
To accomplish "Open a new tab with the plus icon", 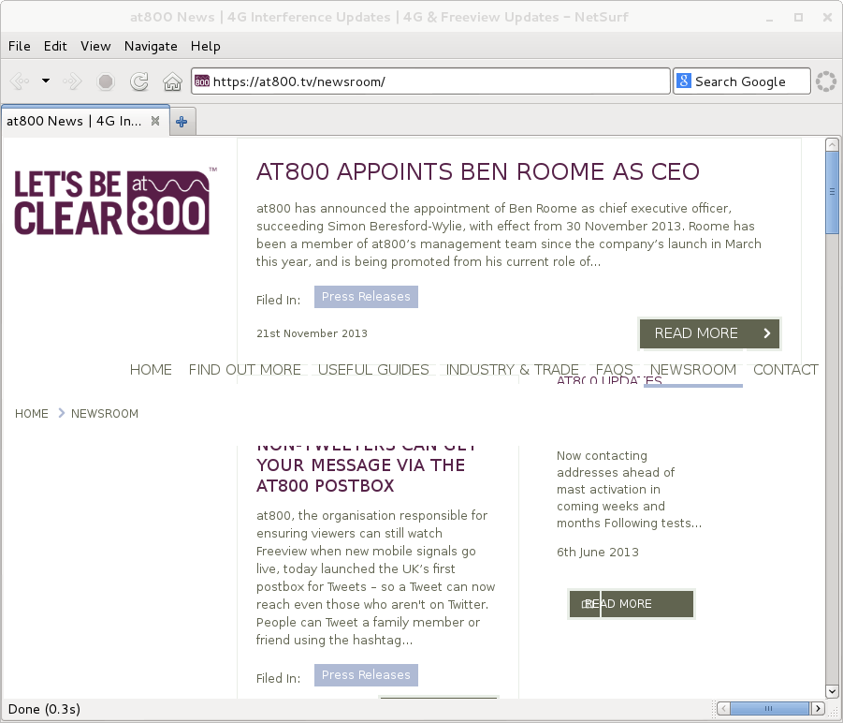I will click(182, 121).
